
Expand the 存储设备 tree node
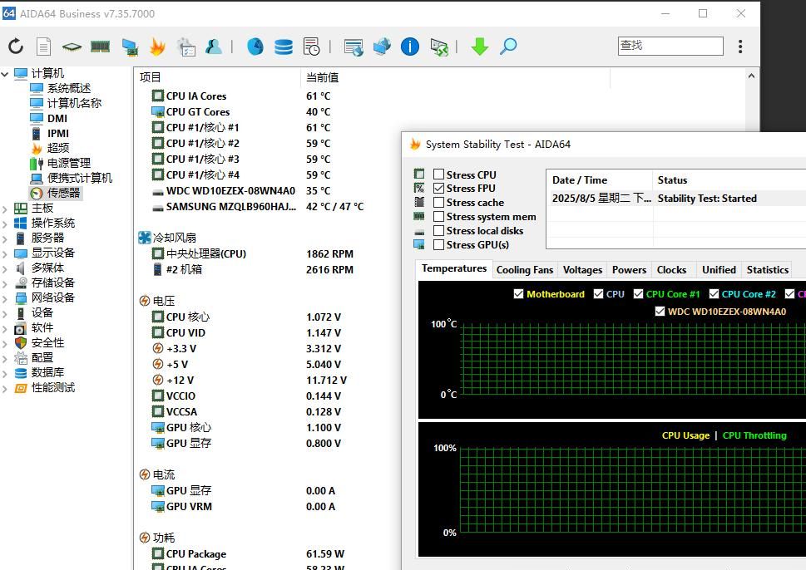[6, 283]
